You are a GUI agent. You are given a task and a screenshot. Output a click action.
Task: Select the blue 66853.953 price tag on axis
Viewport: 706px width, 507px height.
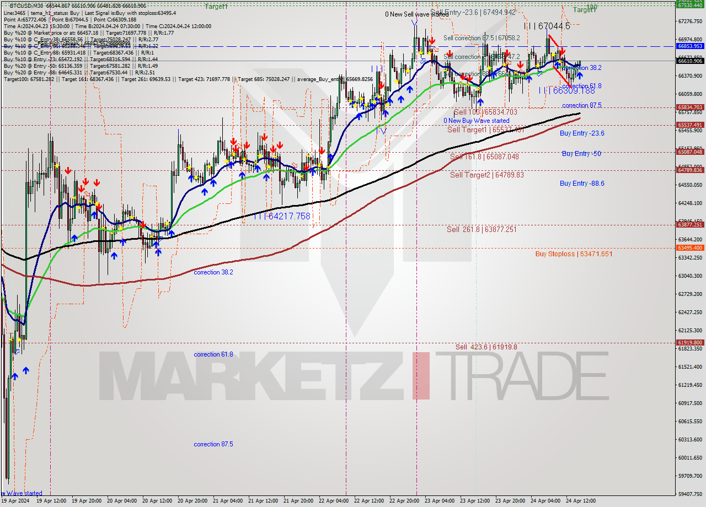coord(690,46)
